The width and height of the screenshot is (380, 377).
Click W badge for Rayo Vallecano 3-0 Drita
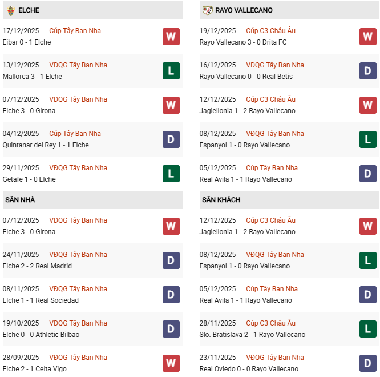[x=367, y=37]
